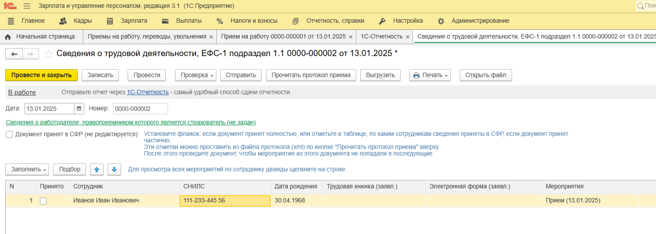Click the Номер input field
This screenshot has width=656, height=234.
point(140,109)
